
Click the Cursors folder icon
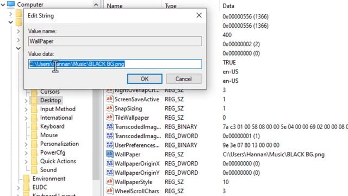click(x=34, y=92)
